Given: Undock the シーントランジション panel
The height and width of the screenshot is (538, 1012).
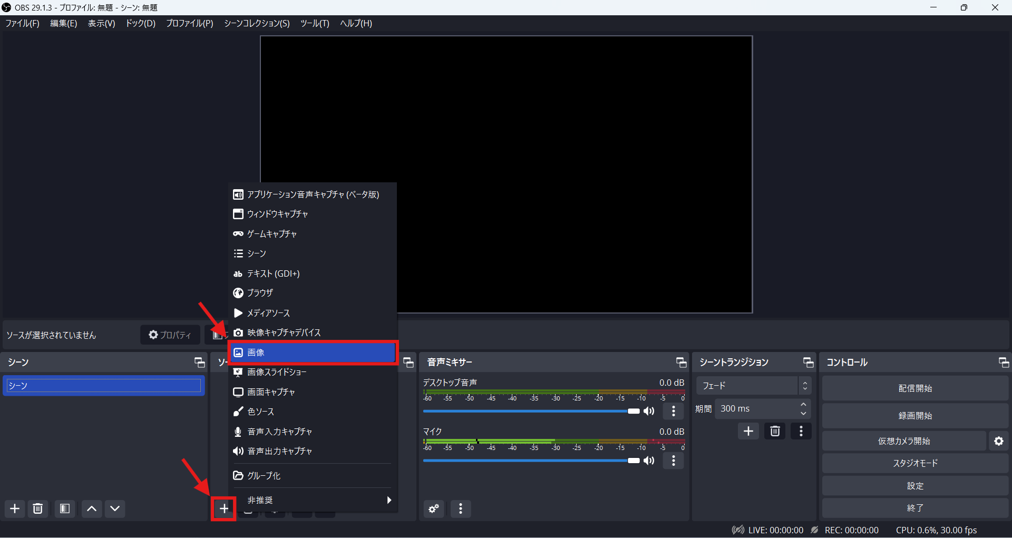Looking at the screenshot, I should 808,363.
